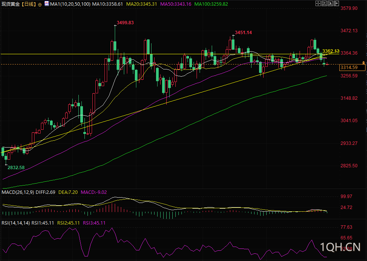This screenshot has height=261, width=367.
Task: Click the panel exit arrow icon
Action: tap(336, 3)
